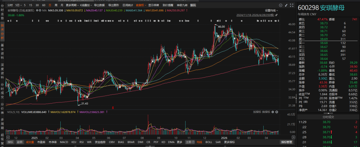360x147 pixels.
Task: Click the drawing brush tool icon
Action: coord(286,6)
